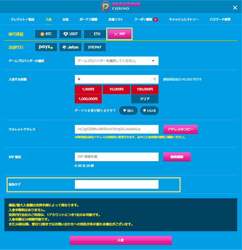The width and height of the screenshot is (242, 250).
Task: Click the XRP 相場 transfer field
Action: pyautogui.click(x=117, y=157)
